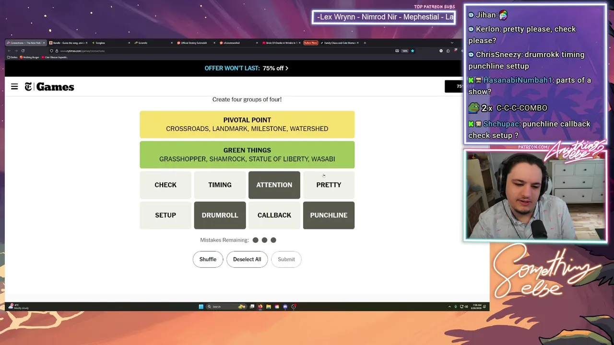Select the CHECK tile

(x=165, y=185)
